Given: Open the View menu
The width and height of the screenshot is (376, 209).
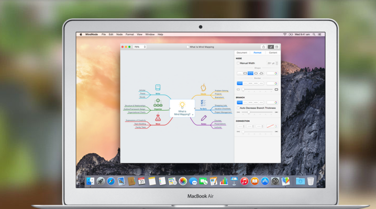Looking at the screenshot, I should tap(140, 34).
